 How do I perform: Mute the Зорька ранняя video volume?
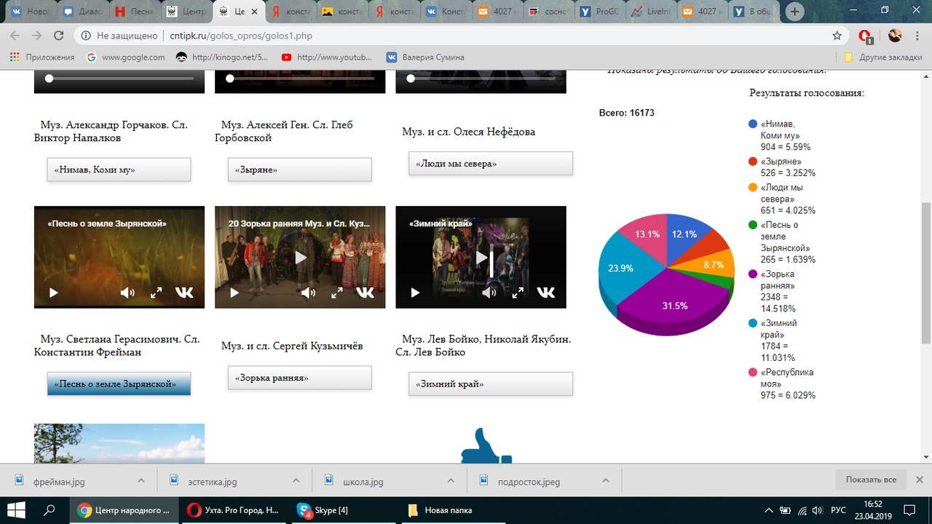(x=309, y=293)
